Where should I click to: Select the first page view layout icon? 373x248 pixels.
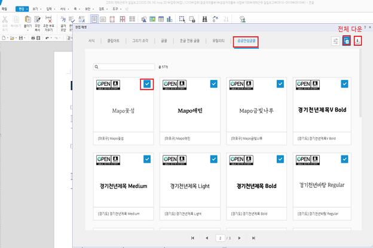94,19
